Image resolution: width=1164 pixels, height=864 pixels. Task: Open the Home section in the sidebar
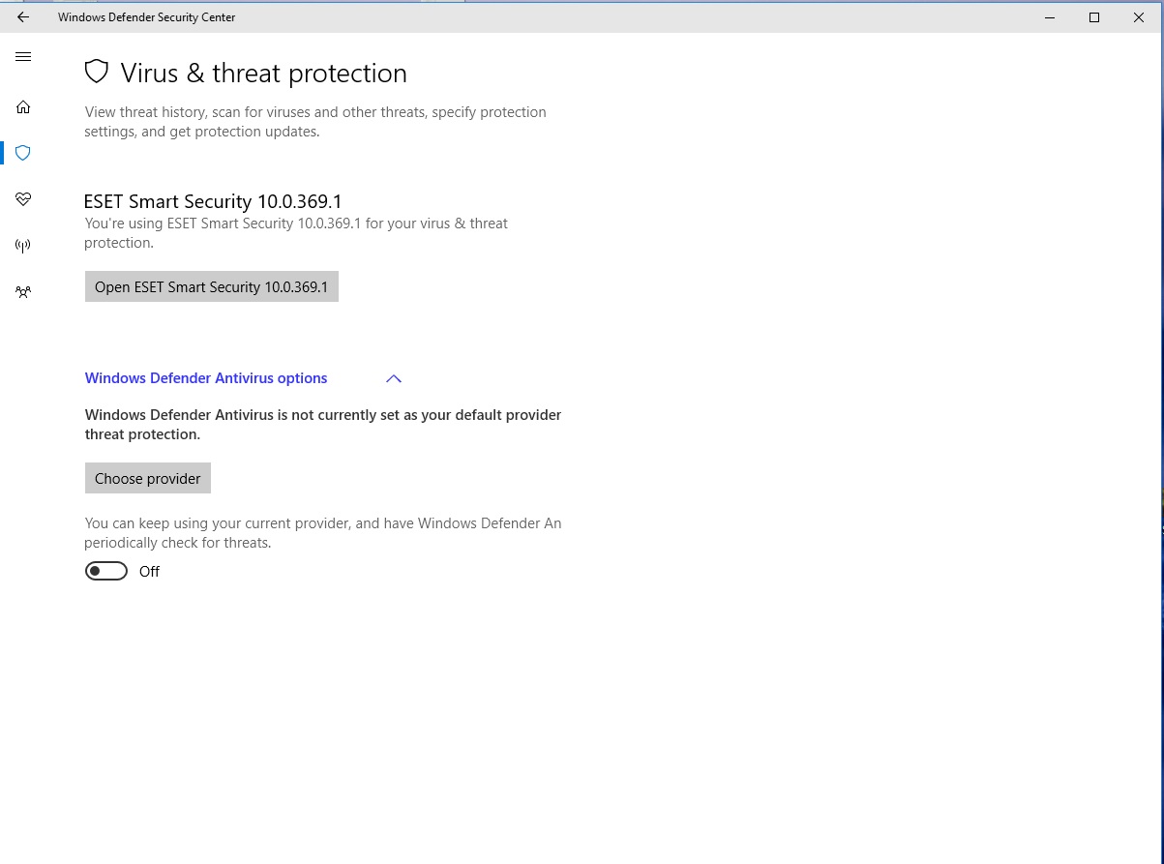pos(23,107)
